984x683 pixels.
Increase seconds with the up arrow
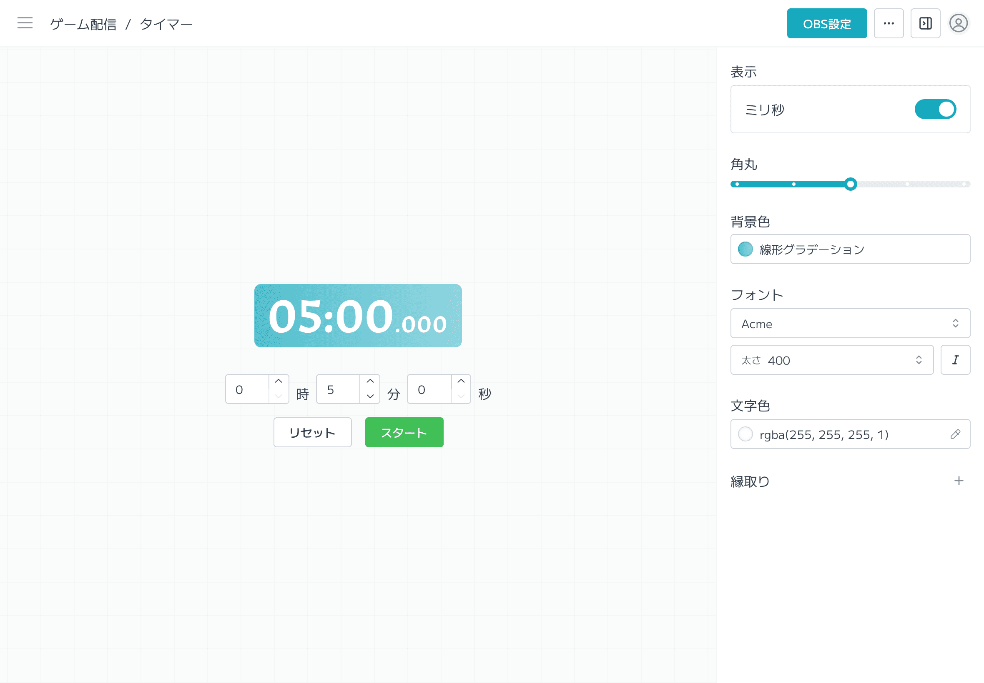click(x=461, y=381)
